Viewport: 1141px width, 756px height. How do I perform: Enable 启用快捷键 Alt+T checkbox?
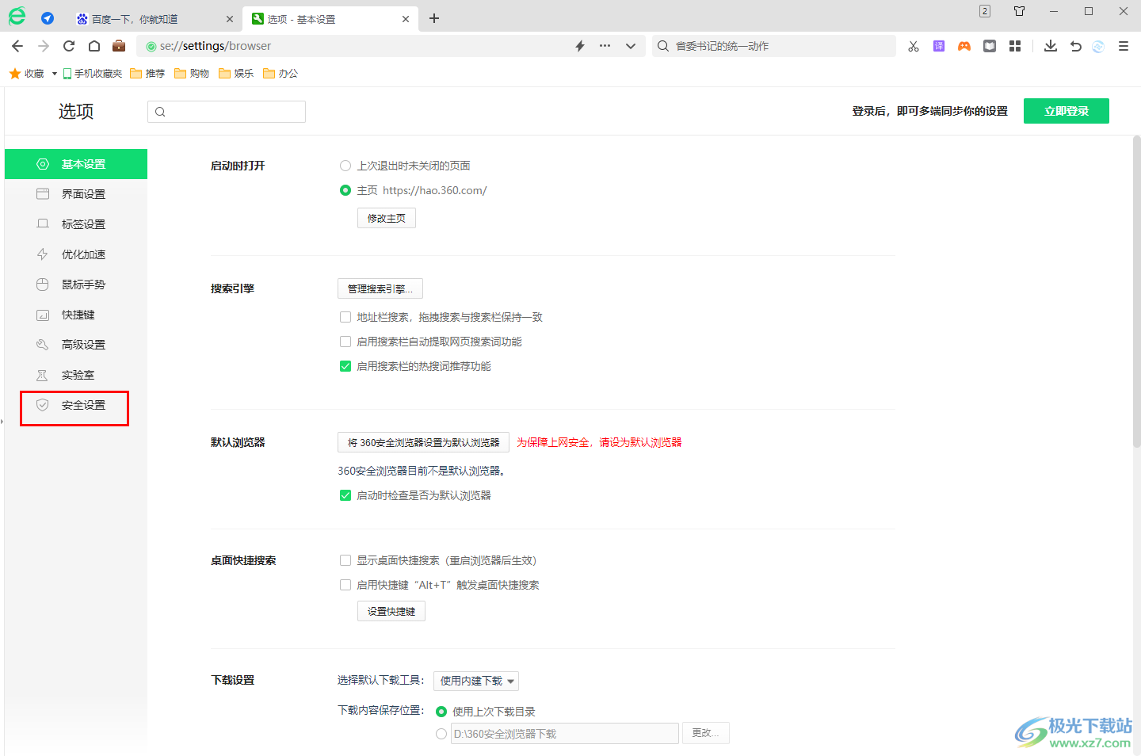click(x=345, y=585)
